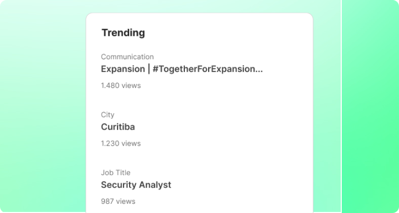This screenshot has height=213, width=399.
Task: Click the 1.230 views count
Action: [121, 143]
